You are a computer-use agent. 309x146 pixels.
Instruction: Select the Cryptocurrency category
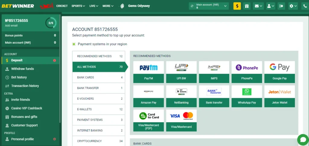pyautogui.click(x=99, y=141)
